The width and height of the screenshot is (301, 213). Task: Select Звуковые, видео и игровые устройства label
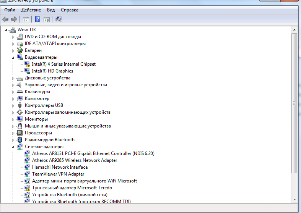pyautogui.click(x=66, y=85)
